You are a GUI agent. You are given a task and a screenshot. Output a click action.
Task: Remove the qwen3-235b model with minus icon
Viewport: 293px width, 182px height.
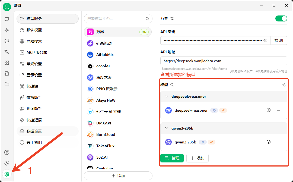pos(278,142)
